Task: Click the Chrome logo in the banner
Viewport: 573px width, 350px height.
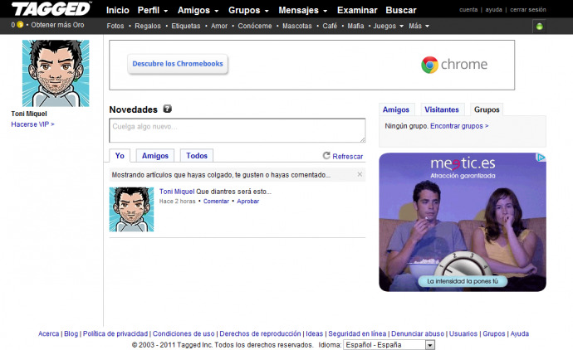Action: click(429, 65)
